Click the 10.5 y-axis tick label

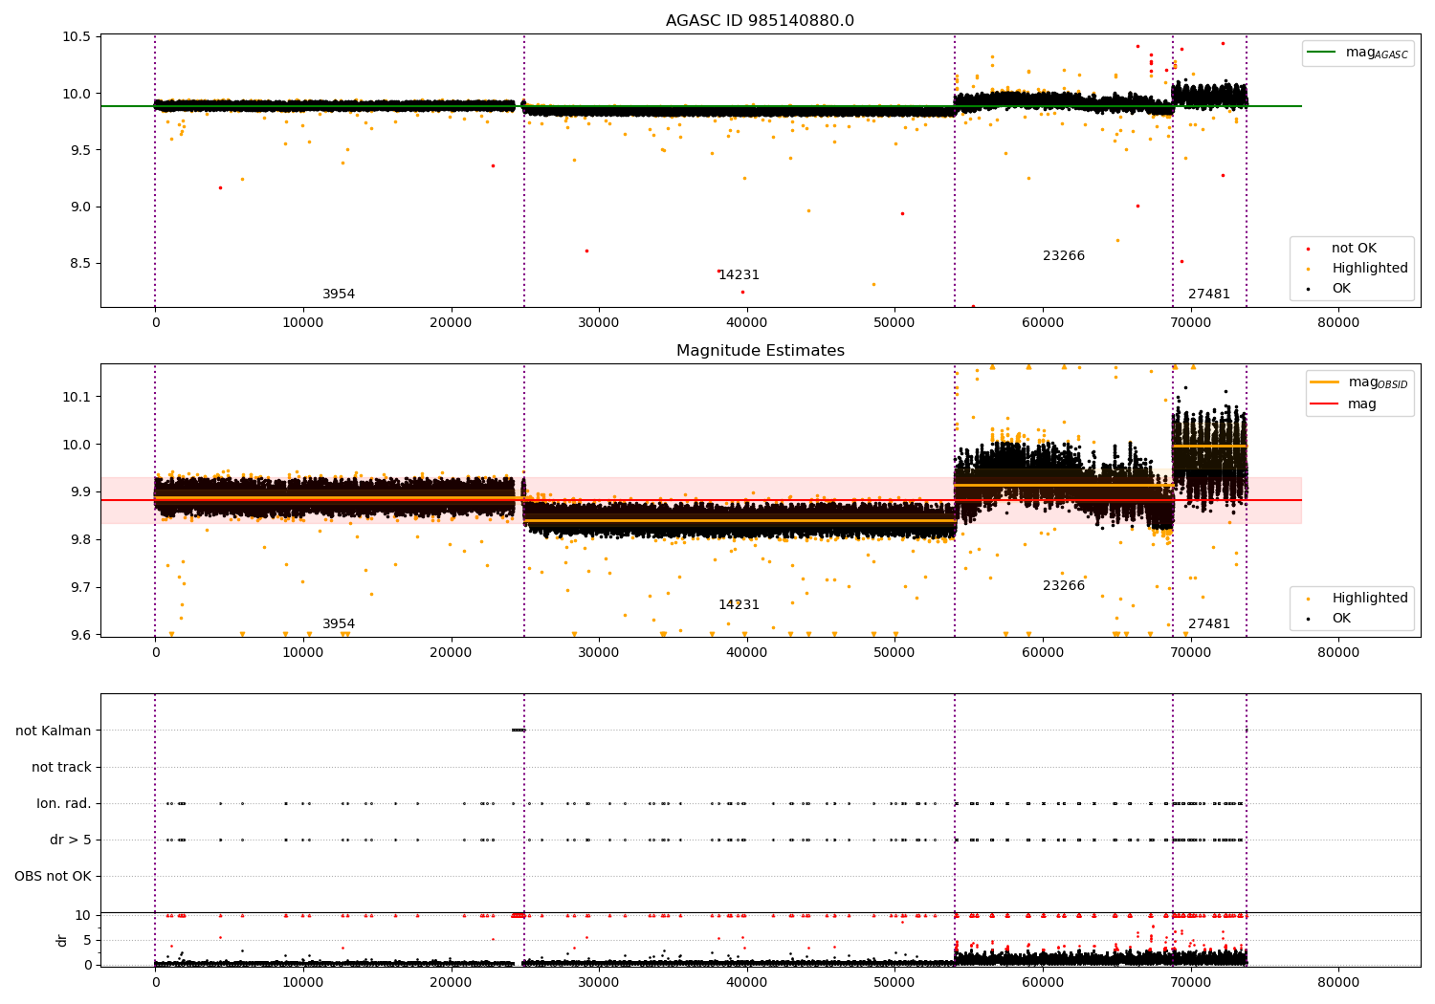tap(76, 37)
